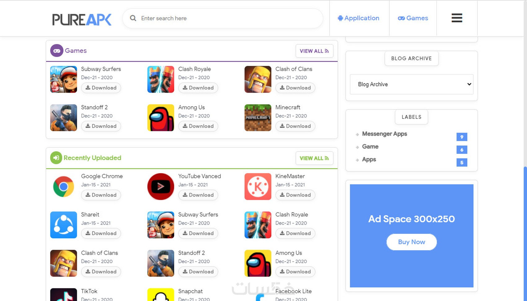527x301 pixels.
Task: Click the search magnifier icon
Action: 133,18
